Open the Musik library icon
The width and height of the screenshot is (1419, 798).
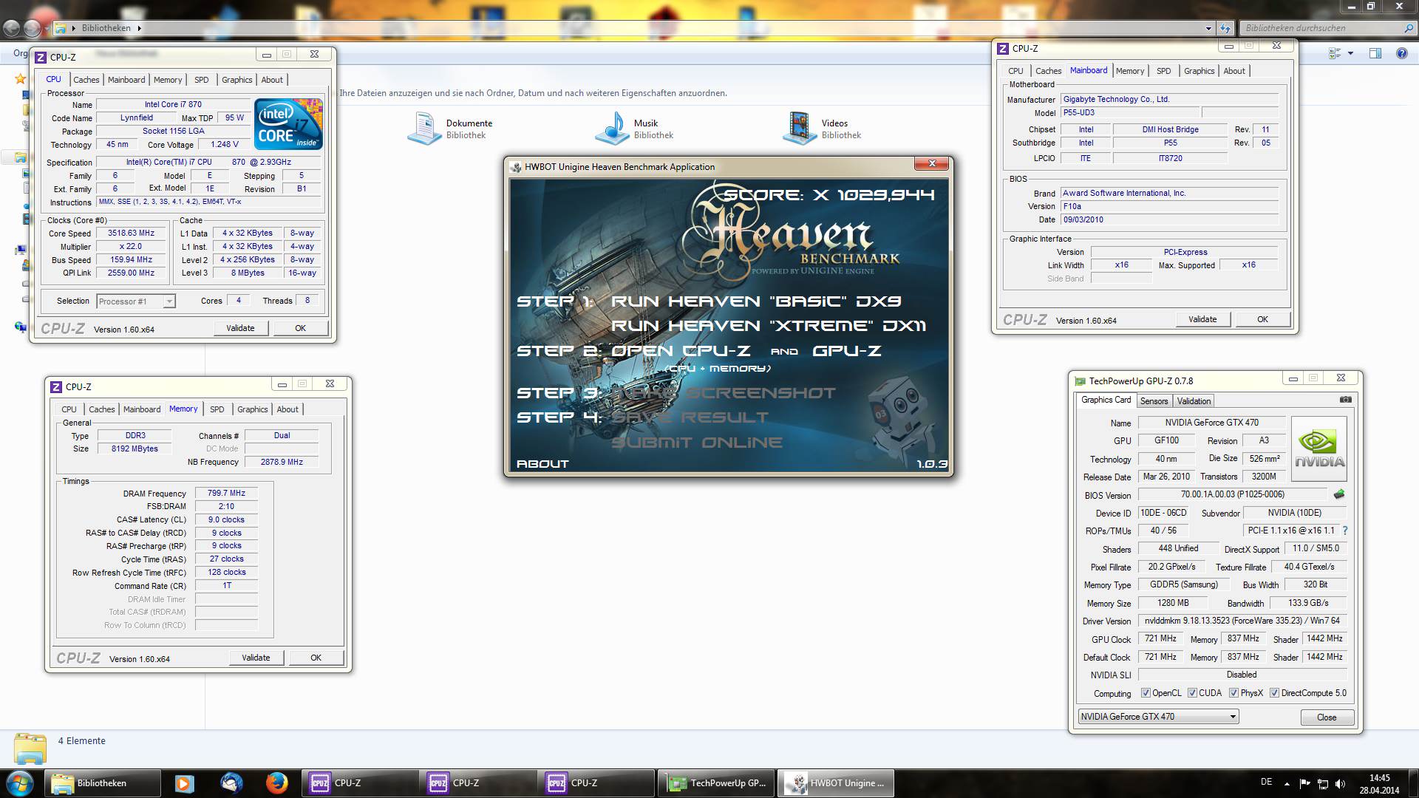[612, 129]
